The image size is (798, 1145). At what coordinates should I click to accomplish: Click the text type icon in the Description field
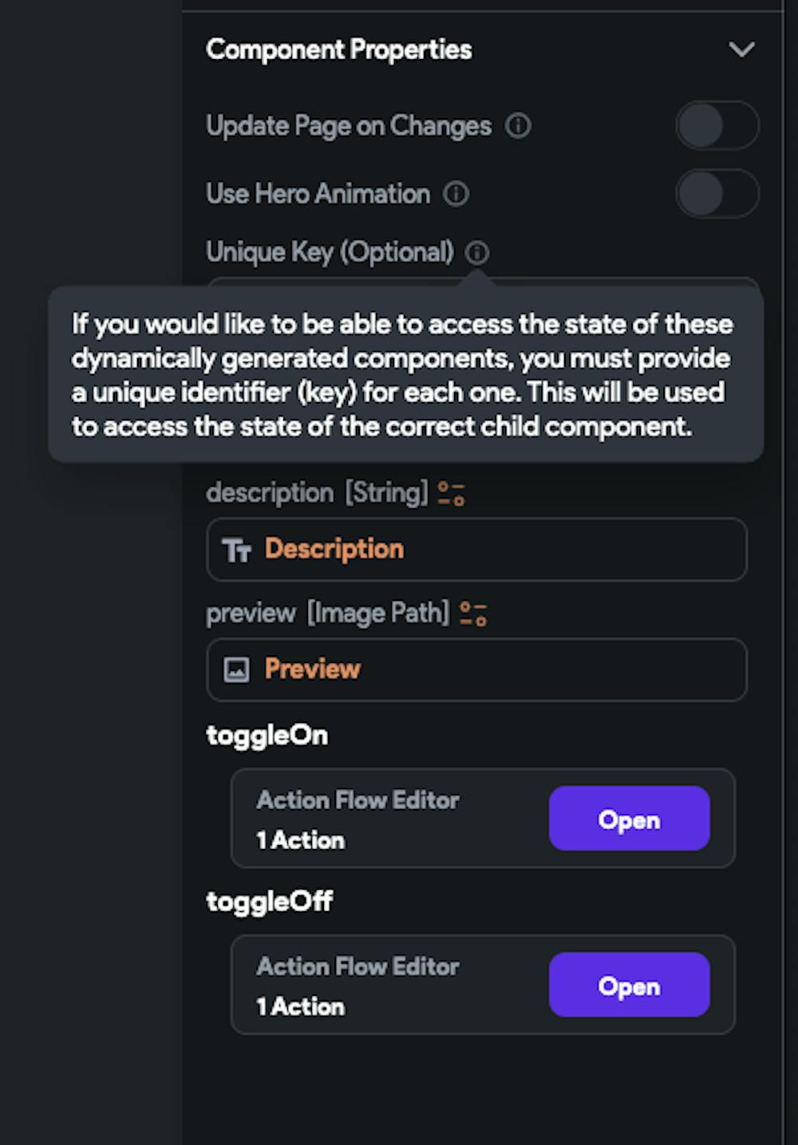(237, 549)
